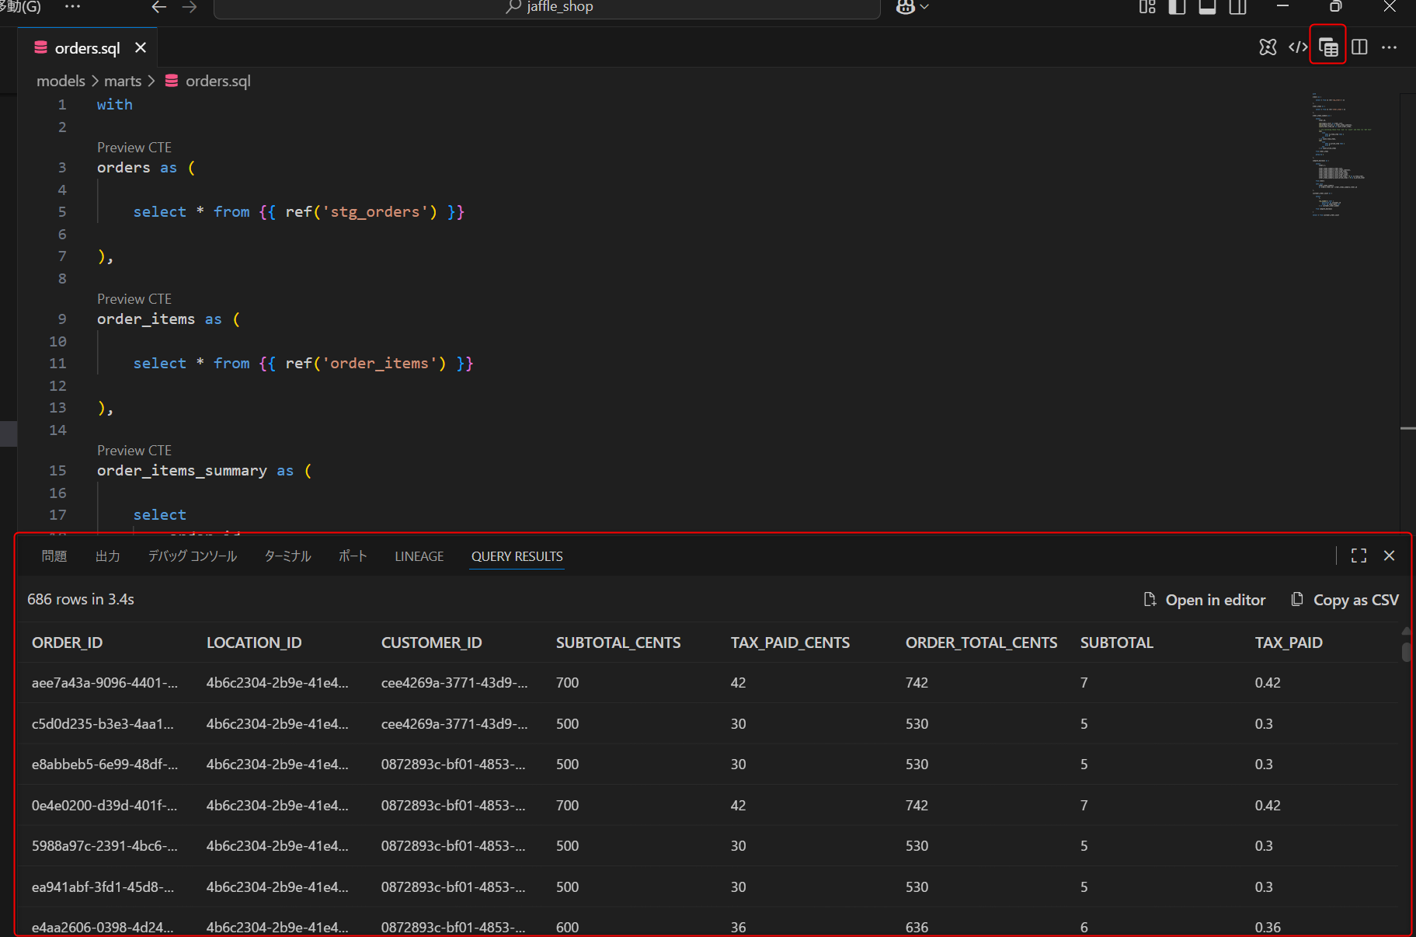Click Preview CTE above order_items_summary

point(134,451)
